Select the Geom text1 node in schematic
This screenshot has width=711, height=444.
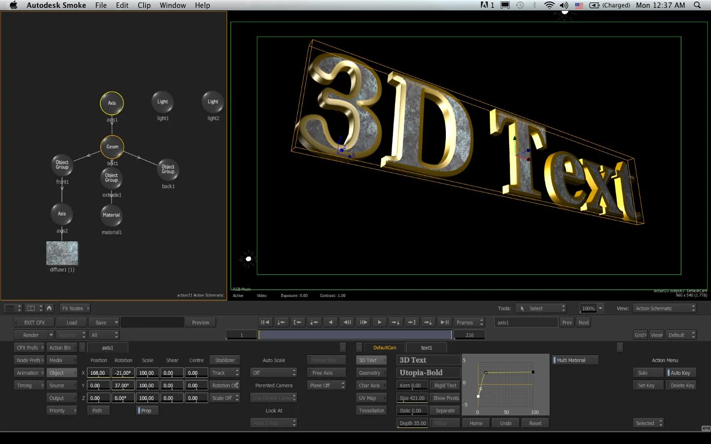pos(112,147)
